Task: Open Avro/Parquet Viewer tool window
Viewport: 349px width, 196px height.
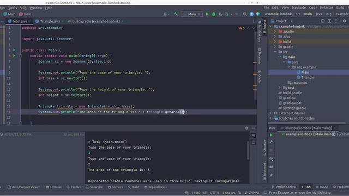Action: pyautogui.click(x=23, y=187)
